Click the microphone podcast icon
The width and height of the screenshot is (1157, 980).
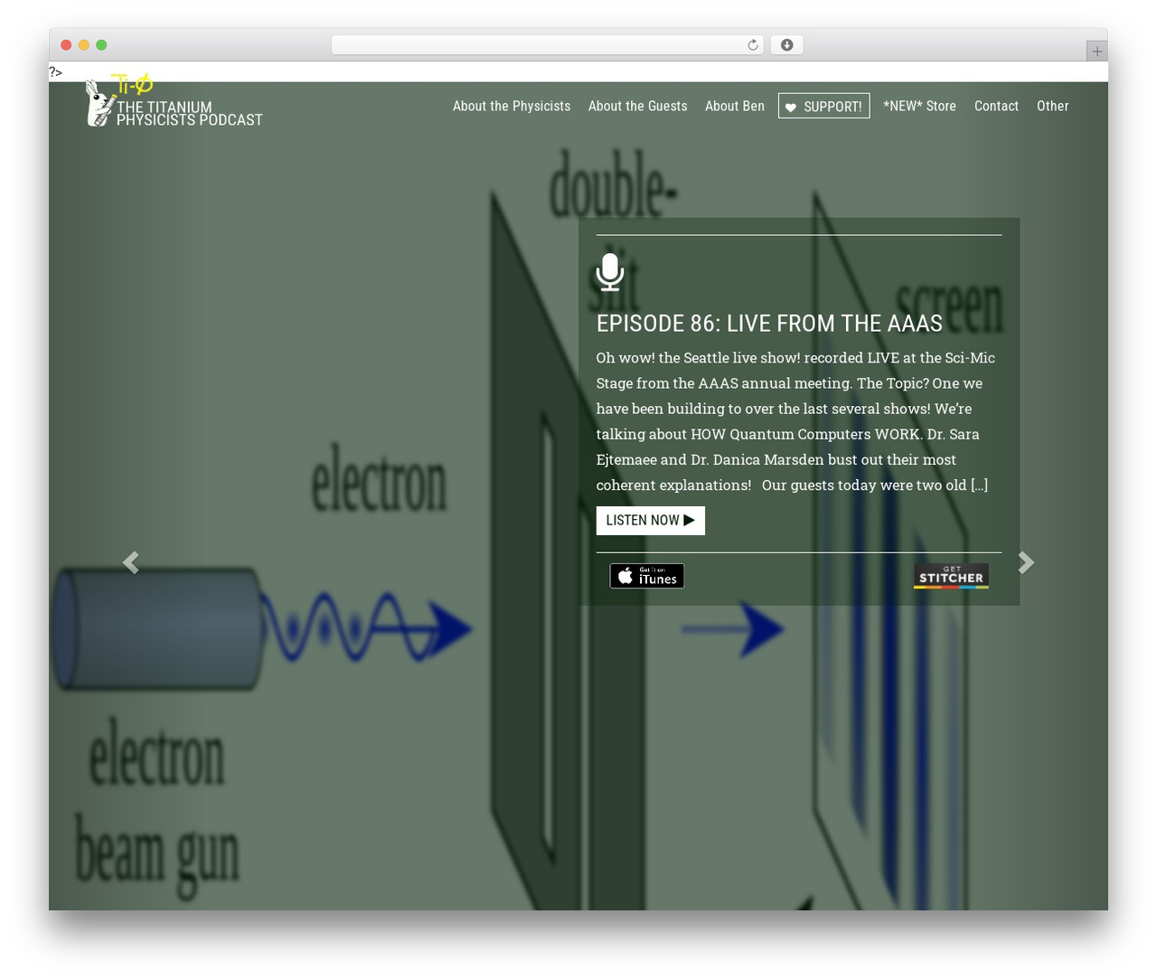(x=610, y=272)
